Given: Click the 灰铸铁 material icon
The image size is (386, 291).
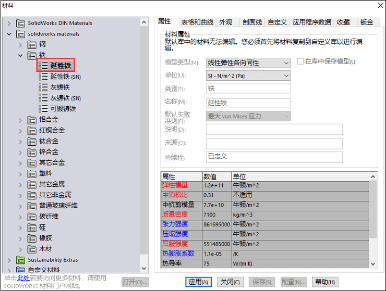Looking at the screenshot, I should coord(43,87).
